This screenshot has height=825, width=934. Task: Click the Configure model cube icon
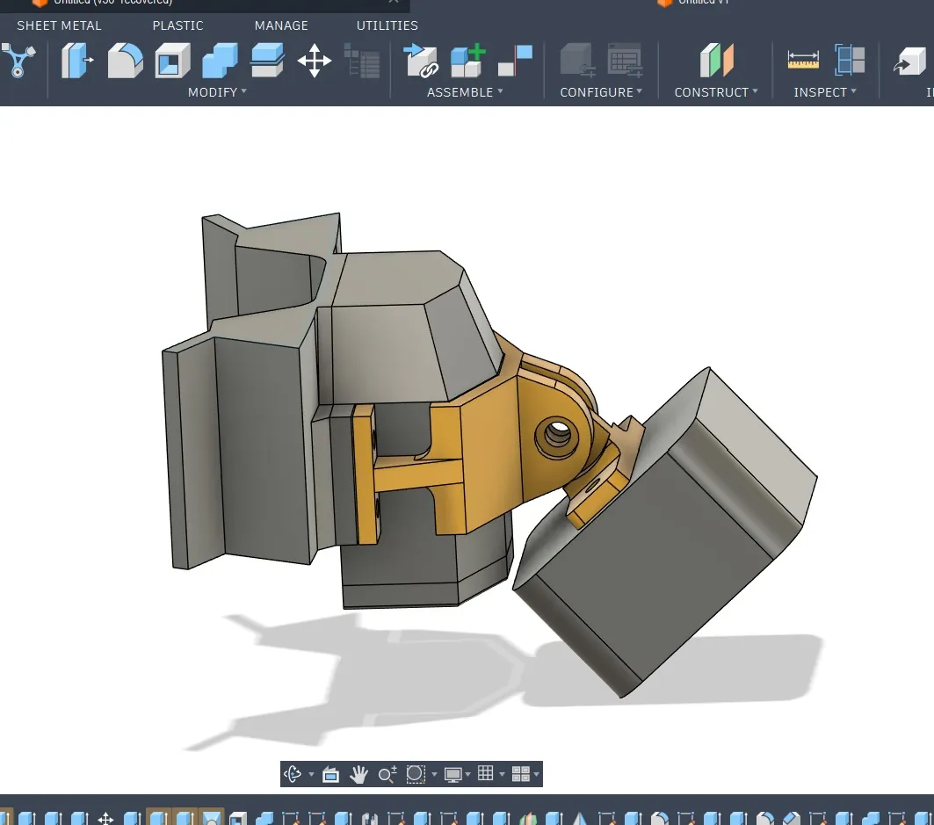coord(577,61)
